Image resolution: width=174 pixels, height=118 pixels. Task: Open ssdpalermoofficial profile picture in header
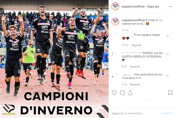pyautogui.click(x=115, y=6)
